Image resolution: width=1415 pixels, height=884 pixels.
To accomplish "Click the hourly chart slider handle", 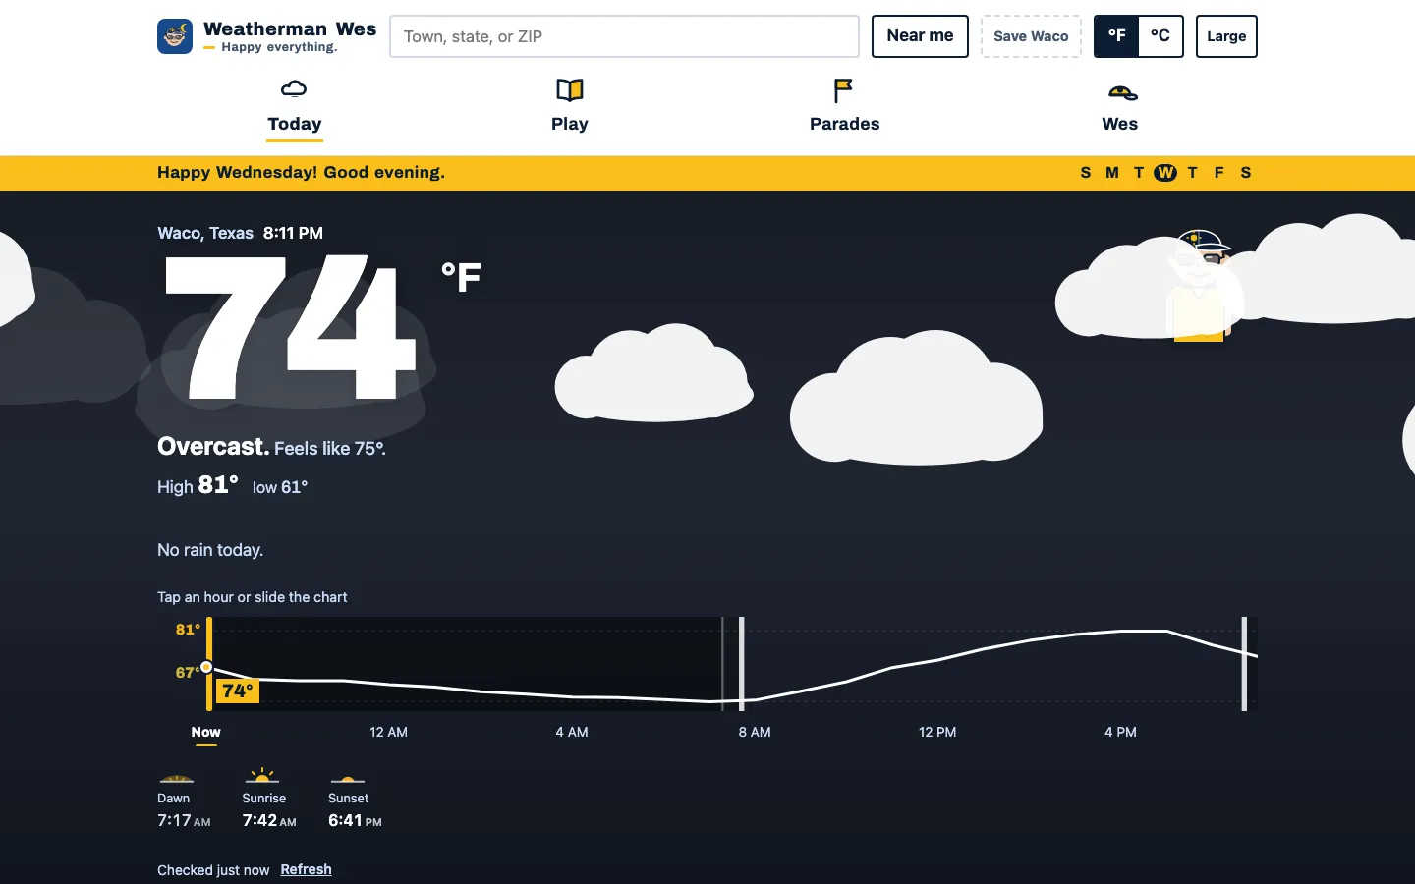I will click(206, 667).
